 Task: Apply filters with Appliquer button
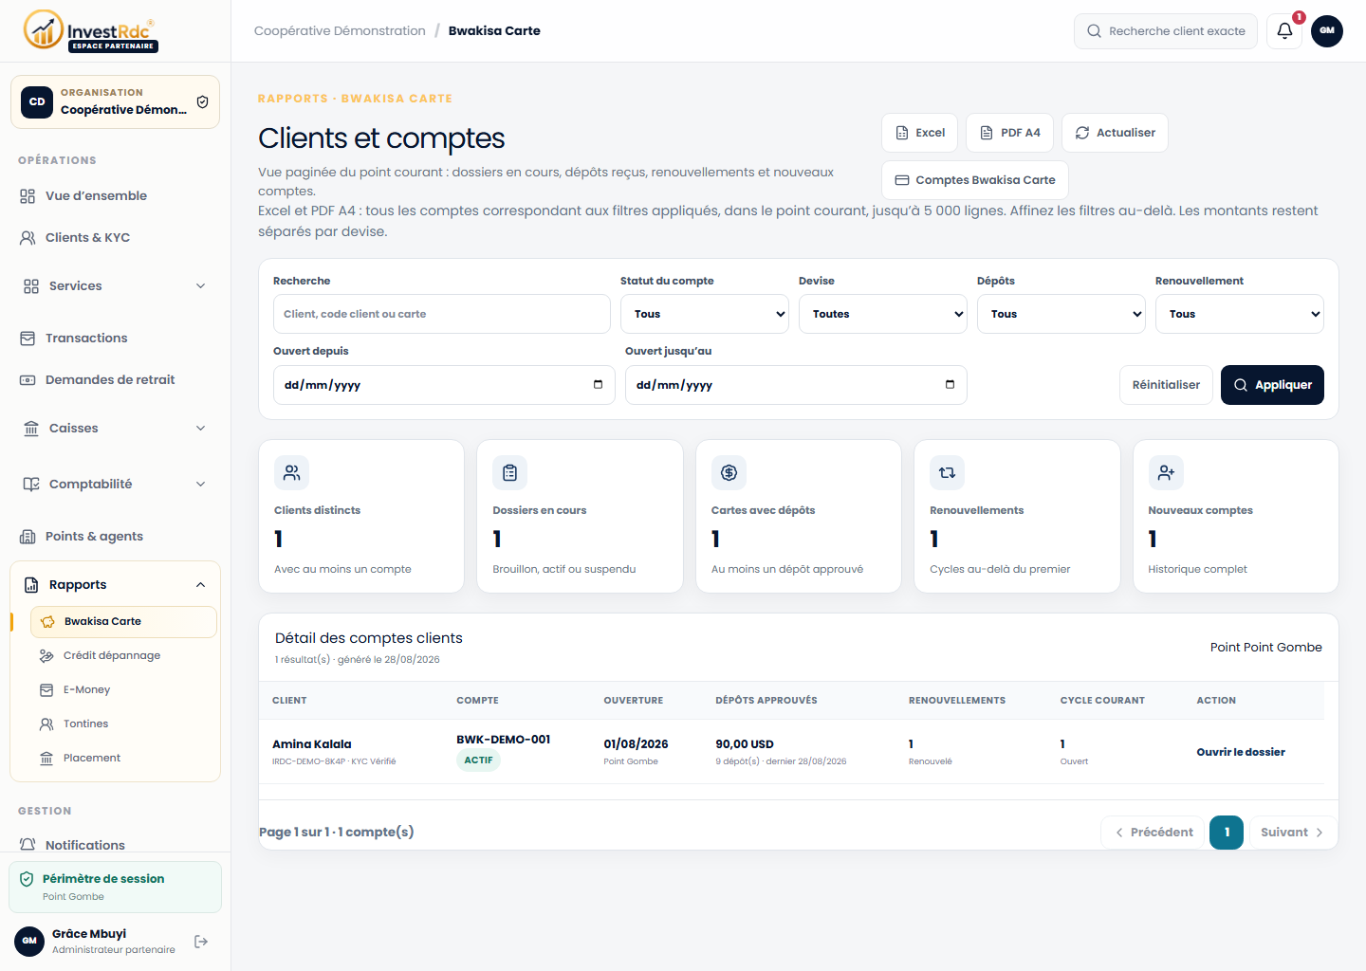coord(1272,385)
